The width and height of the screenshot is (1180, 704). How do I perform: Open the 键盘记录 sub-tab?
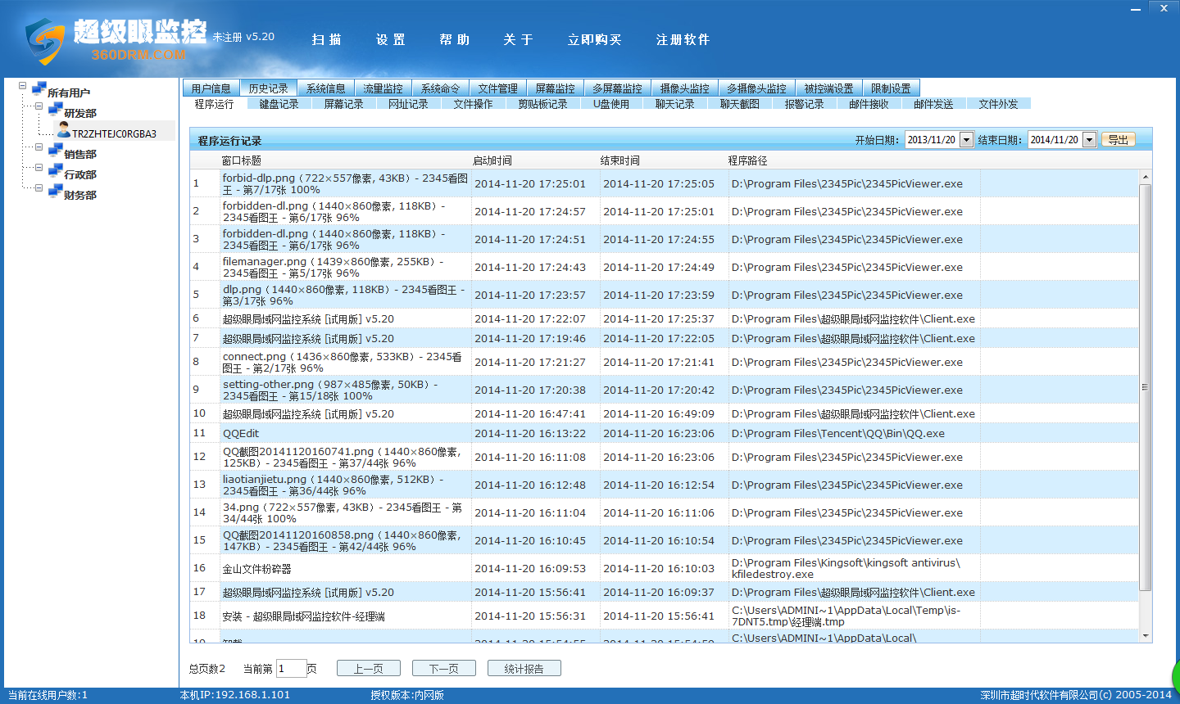click(x=279, y=104)
